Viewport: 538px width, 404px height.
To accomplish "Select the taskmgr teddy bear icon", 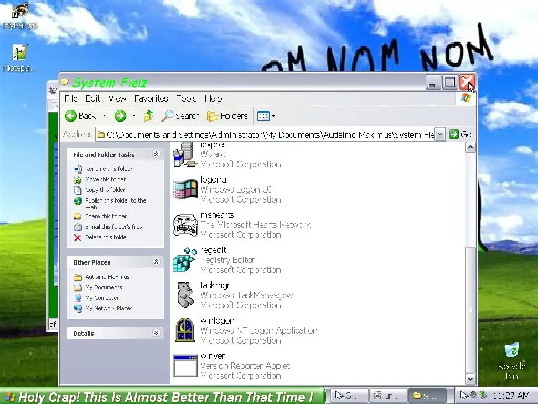I will (x=185, y=295).
